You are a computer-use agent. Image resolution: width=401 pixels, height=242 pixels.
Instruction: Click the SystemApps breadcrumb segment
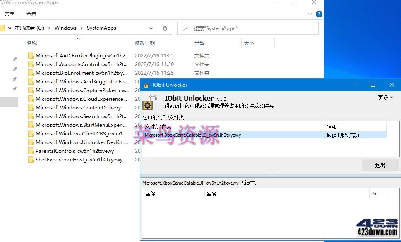[x=101, y=28]
